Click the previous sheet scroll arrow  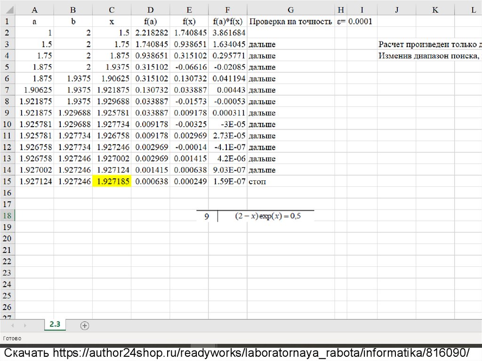(x=13, y=325)
